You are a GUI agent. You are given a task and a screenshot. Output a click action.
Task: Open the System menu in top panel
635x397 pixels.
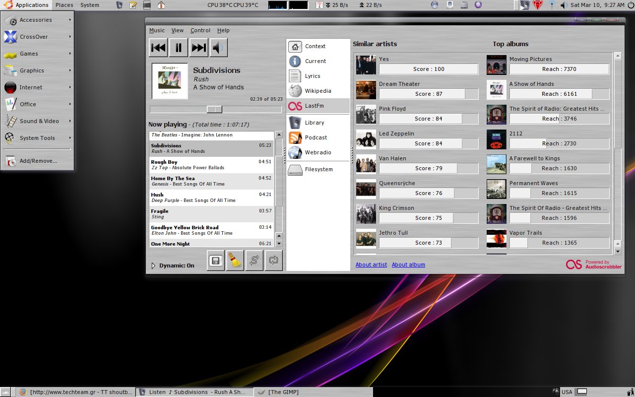(90, 5)
